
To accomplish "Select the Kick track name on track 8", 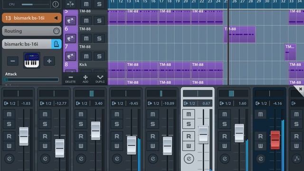I will [83, 65].
